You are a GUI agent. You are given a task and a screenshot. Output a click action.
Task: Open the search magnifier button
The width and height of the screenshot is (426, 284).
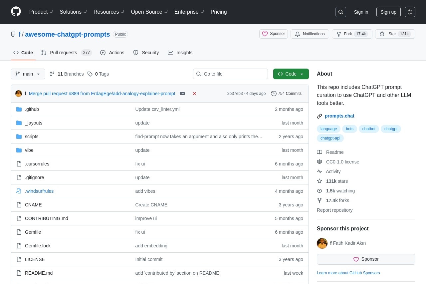pyautogui.click(x=341, y=12)
